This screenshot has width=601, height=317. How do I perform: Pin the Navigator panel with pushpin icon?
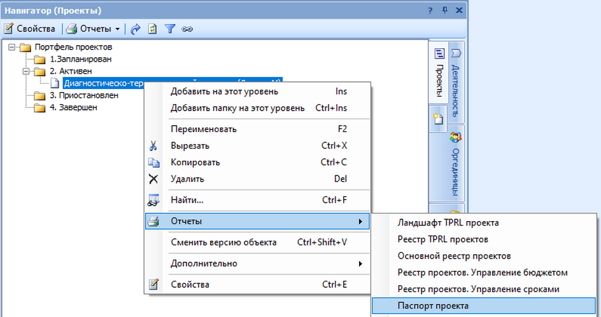[x=445, y=11]
